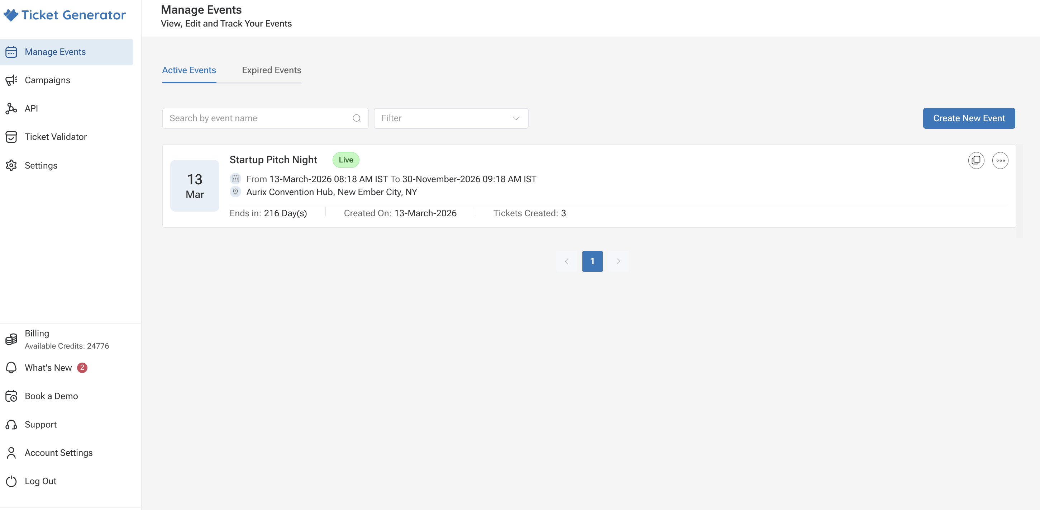The height and width of the screenshot is (510, 1040).
Task: Click the Settings gear icon
Action: click(x=11, y=165)
